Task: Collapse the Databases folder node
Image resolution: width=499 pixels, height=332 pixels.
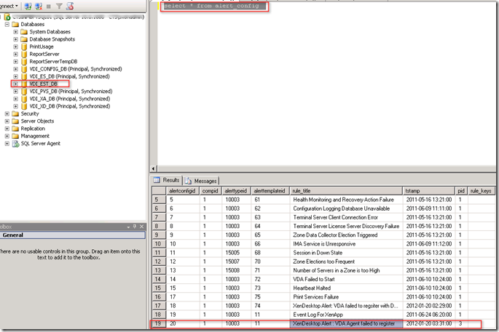Action: pos(7,25)
